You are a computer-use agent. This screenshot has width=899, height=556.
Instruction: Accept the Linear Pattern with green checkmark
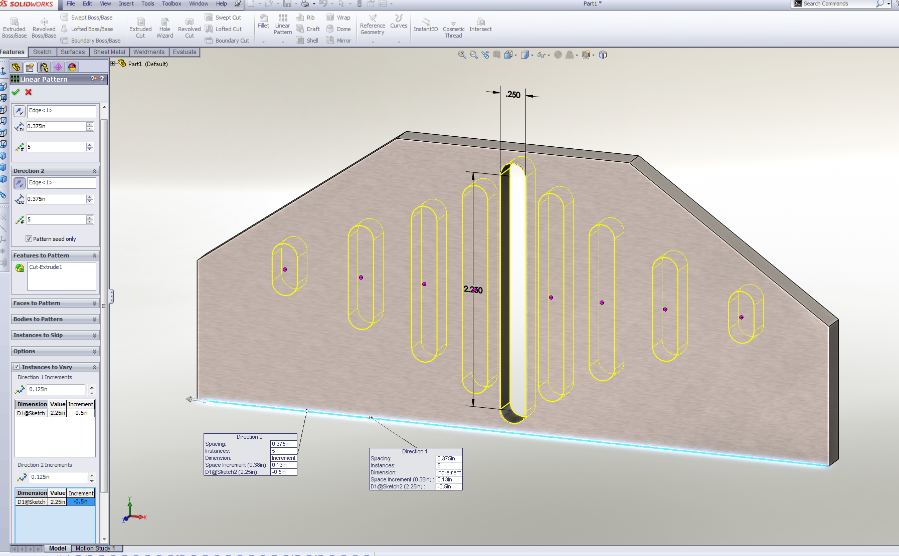[16, 92]
